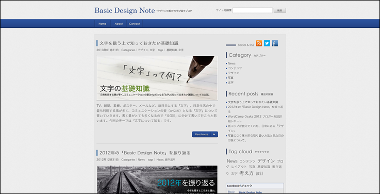
Task: Open recent post 2012年の「Basic Design Note」を振り返る
Action: (255, 109)
